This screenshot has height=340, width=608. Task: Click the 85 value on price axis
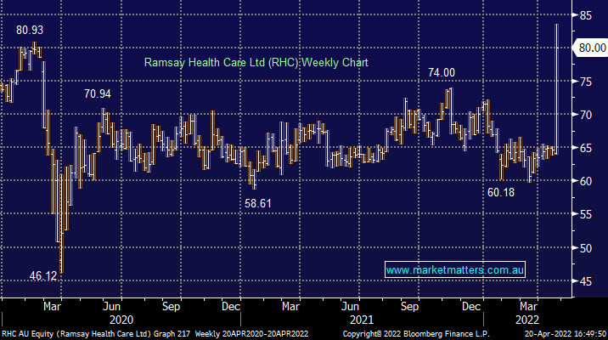click(x=586, y=15)
